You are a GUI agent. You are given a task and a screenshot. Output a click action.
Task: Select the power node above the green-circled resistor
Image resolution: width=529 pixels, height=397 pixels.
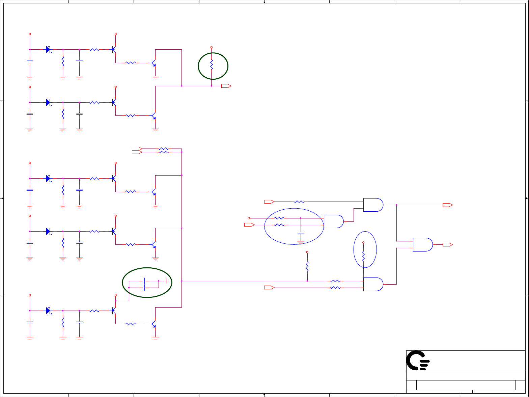click(212, 47)
